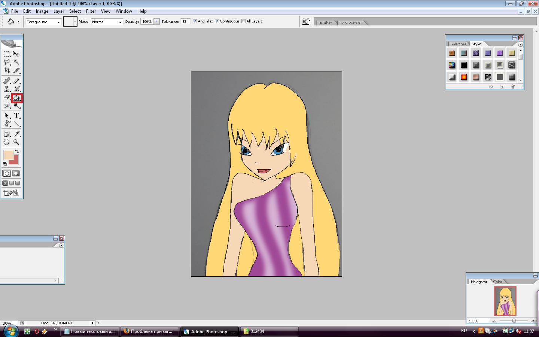
Task: Switch to Standard editing mode
Action: tap(7, 173)
